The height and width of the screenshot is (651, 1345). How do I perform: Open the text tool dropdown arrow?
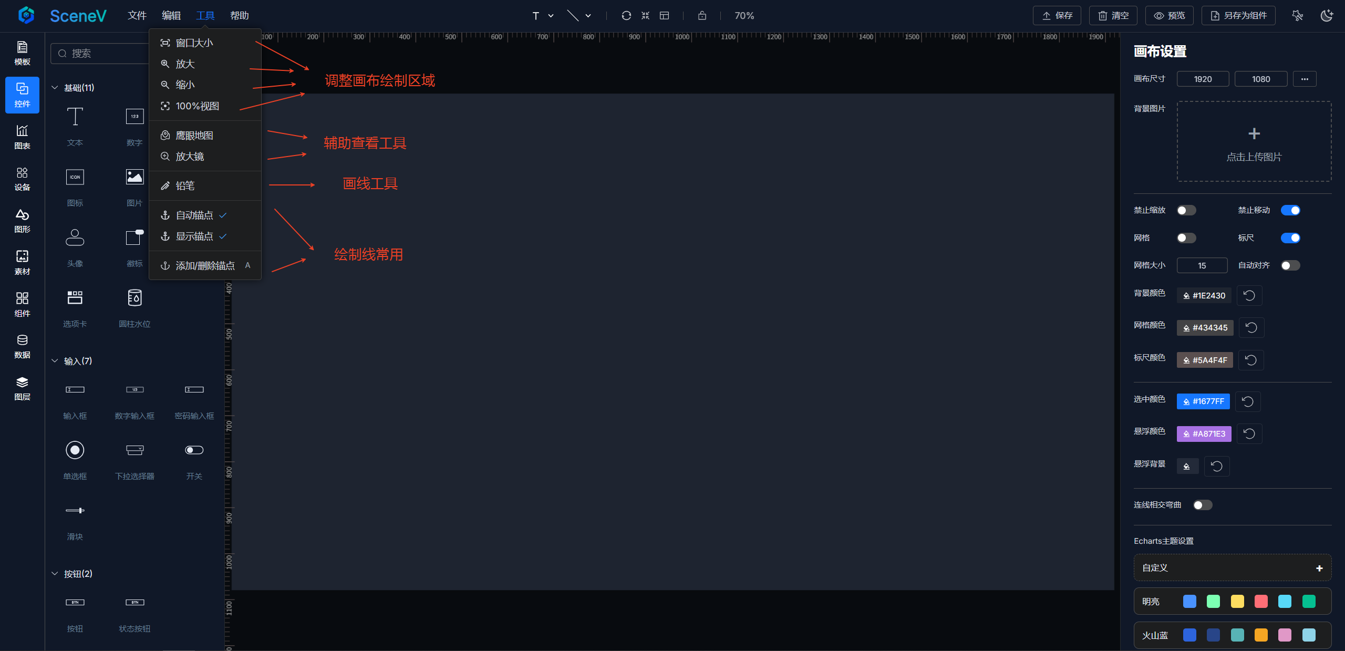[551, 16]
